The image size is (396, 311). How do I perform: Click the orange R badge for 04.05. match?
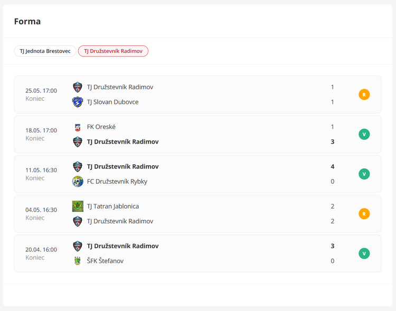364,214
